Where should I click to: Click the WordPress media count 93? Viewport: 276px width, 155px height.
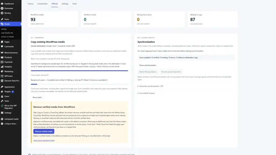point(33,20)
